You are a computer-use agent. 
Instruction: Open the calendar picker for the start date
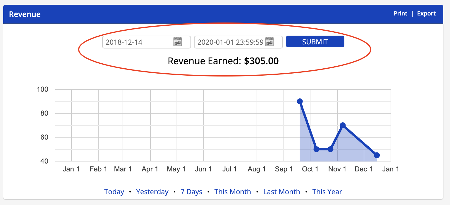tap(178, 42)
